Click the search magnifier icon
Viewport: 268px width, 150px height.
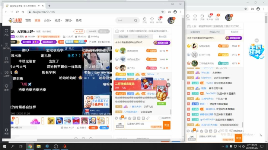(135, 20)
